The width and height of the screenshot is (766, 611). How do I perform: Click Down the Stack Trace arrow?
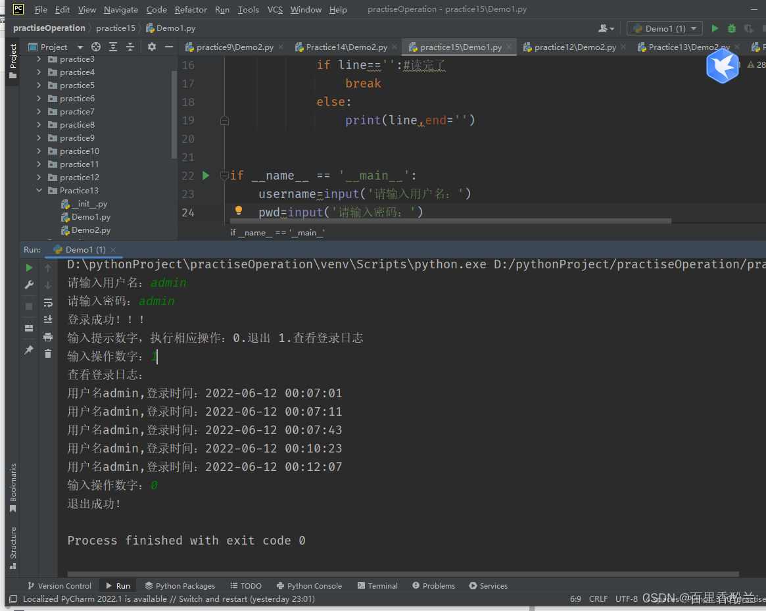click(x=48, y=285)
